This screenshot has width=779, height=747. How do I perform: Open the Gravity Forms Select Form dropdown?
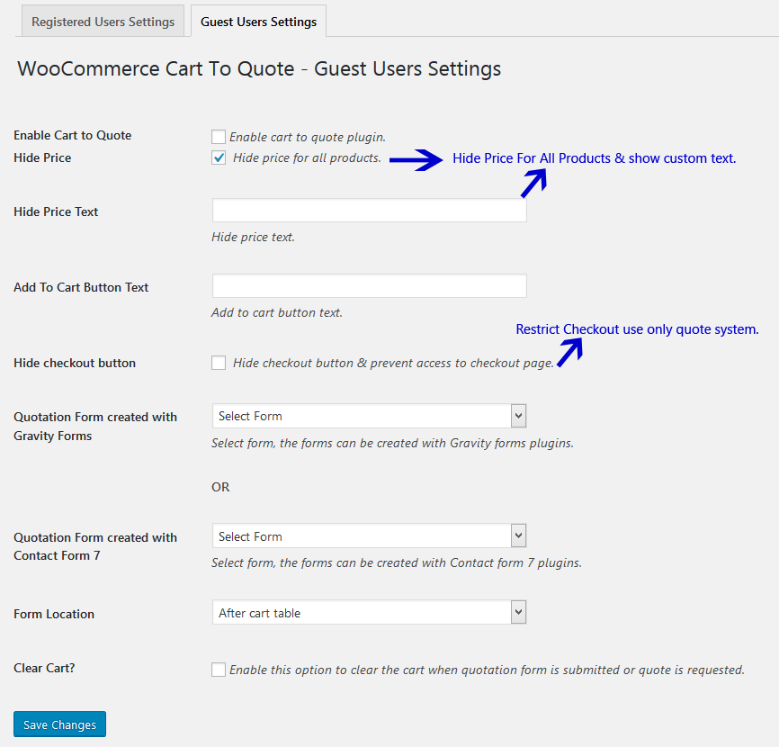point(362,416)
